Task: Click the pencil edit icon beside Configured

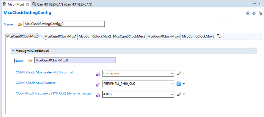Action: 179,73
